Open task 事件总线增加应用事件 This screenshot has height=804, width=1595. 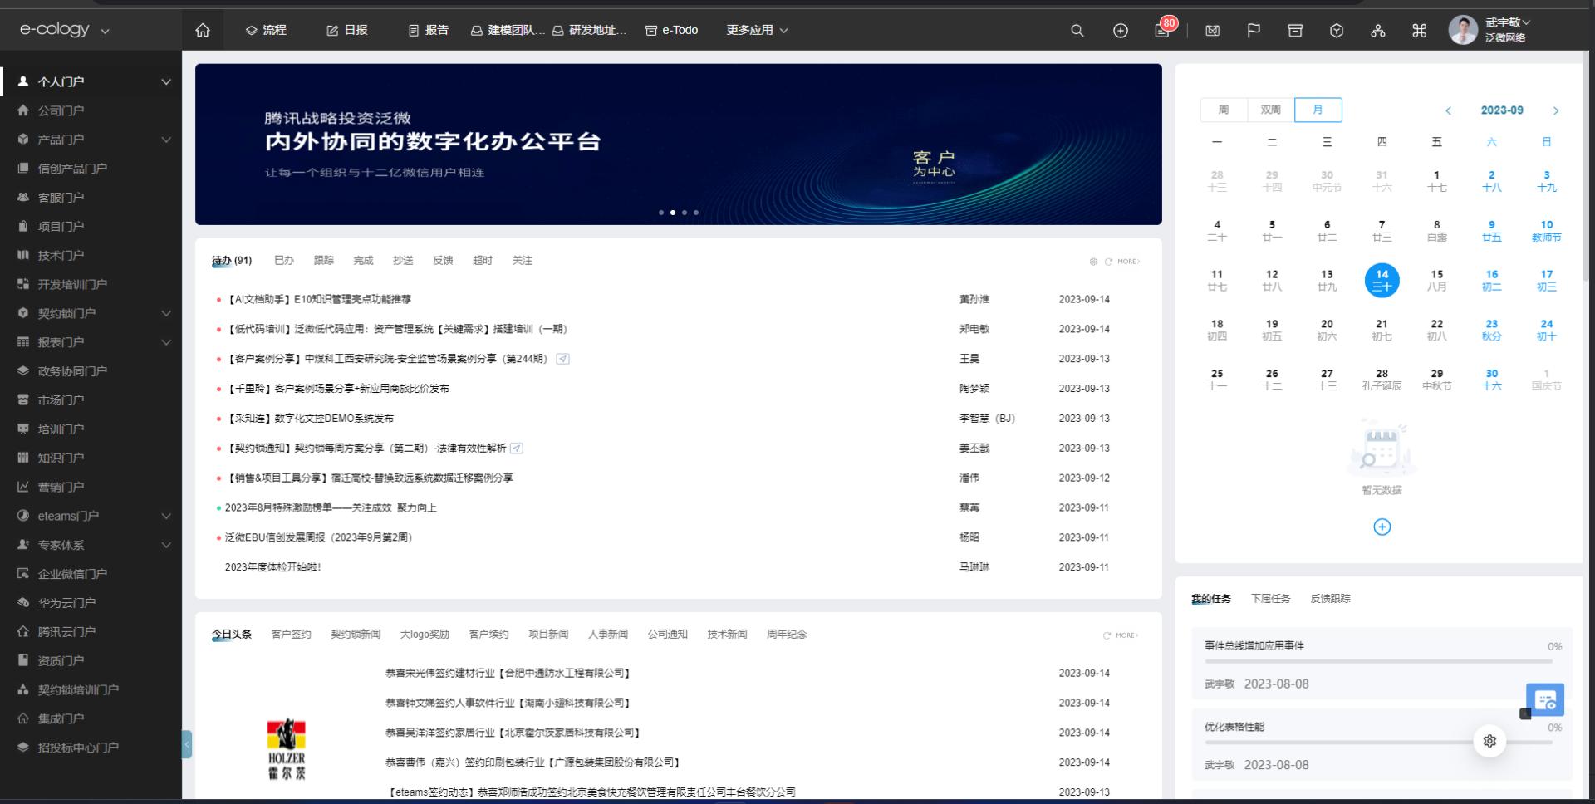tap(1254, 646)
